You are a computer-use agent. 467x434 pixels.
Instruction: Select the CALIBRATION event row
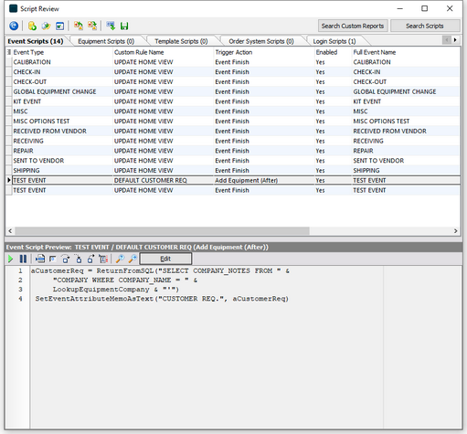pos(233,62)
